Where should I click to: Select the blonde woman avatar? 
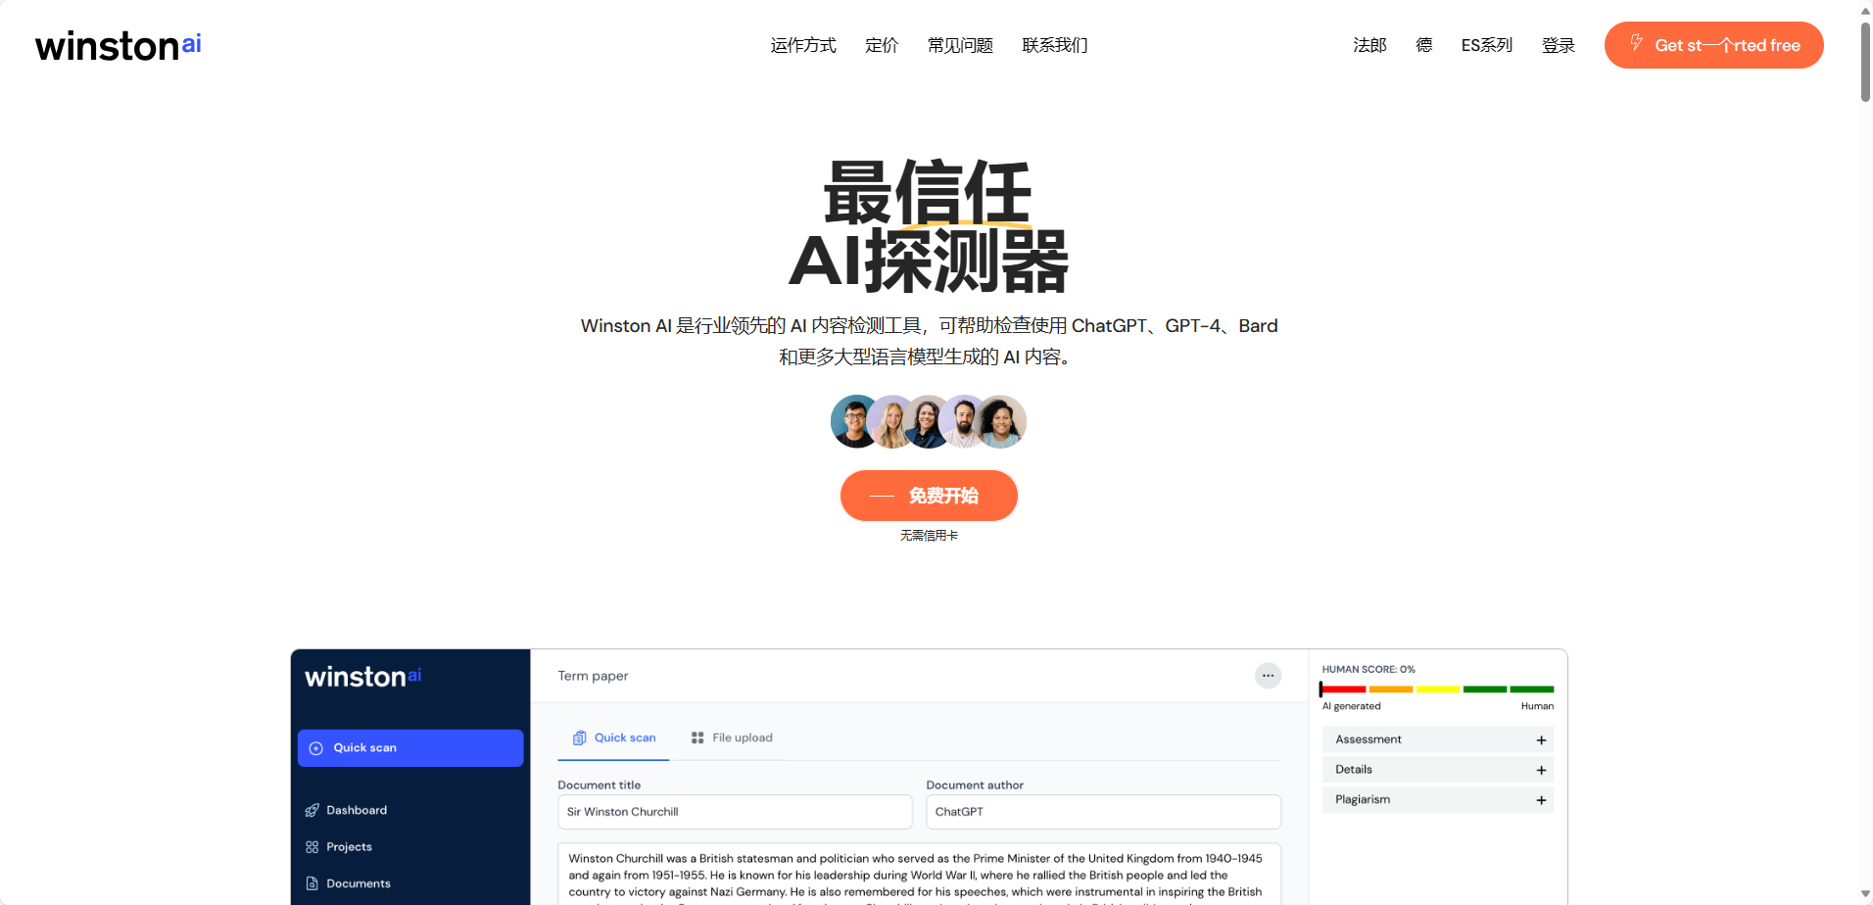point(891,421)
